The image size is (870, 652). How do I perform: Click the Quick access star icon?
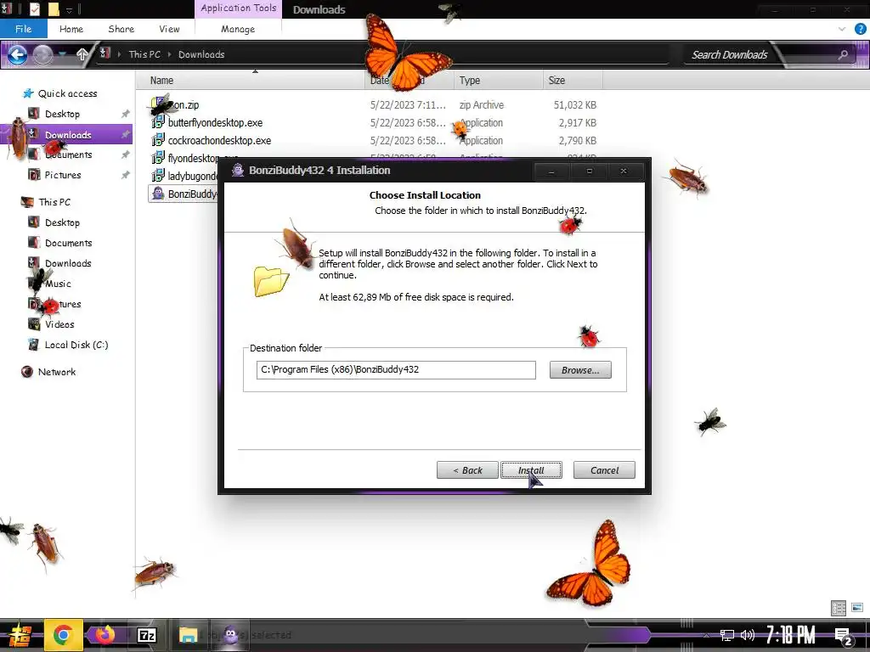pos(28,93)
